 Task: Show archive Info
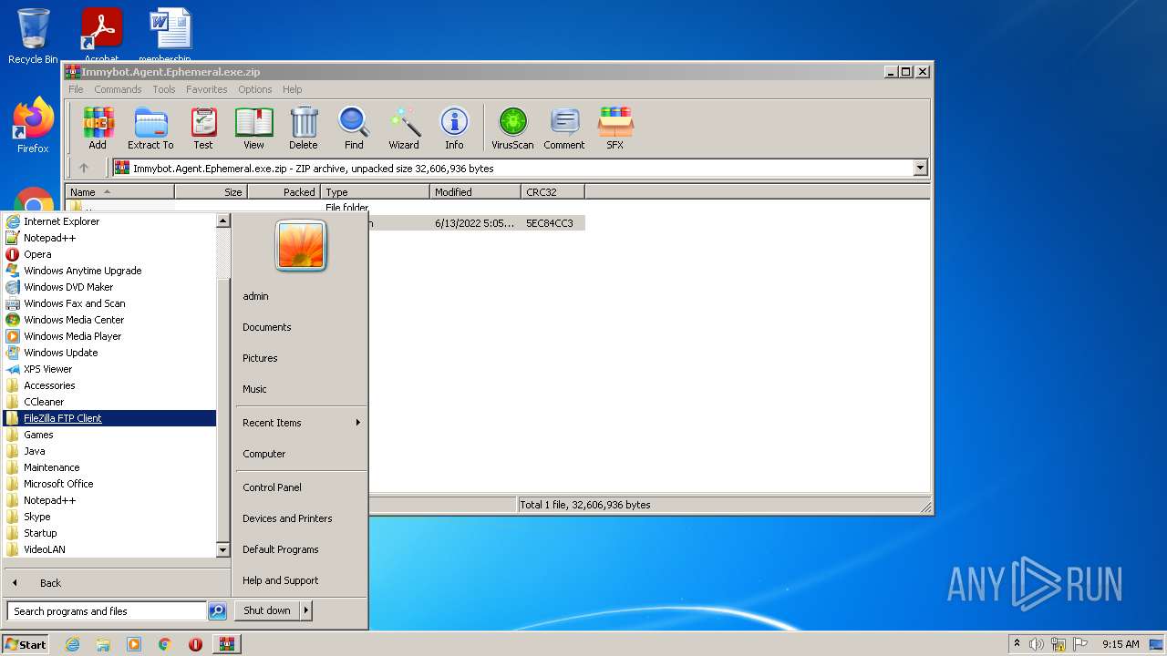click(454, 128)
